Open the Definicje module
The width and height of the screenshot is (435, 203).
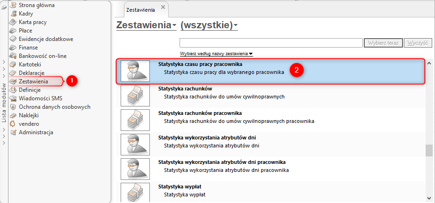pyautogui.click(x=30, y=90)
